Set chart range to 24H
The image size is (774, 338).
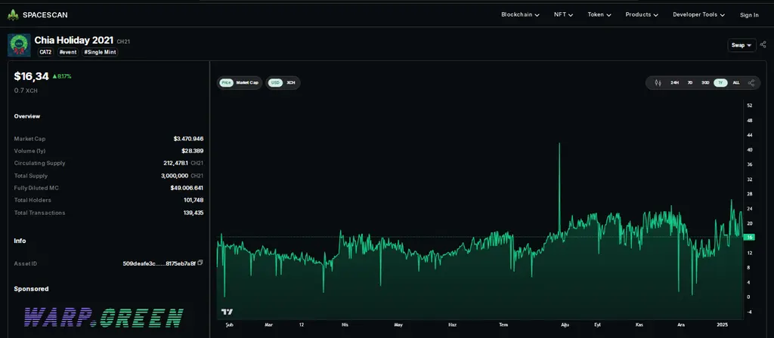click(675, 83)
